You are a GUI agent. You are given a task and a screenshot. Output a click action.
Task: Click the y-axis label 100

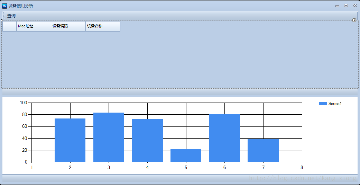(24, 103)
